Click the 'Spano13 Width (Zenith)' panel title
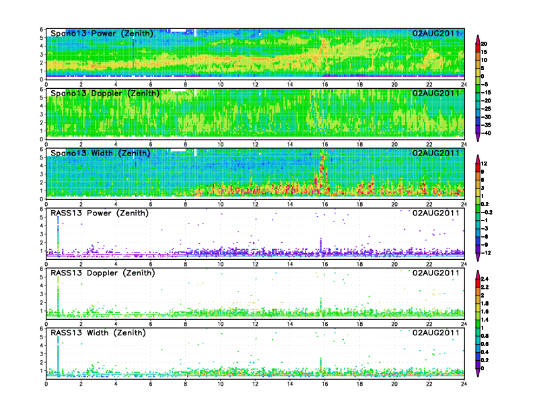 pyautogui.click(x=101, y=153)
